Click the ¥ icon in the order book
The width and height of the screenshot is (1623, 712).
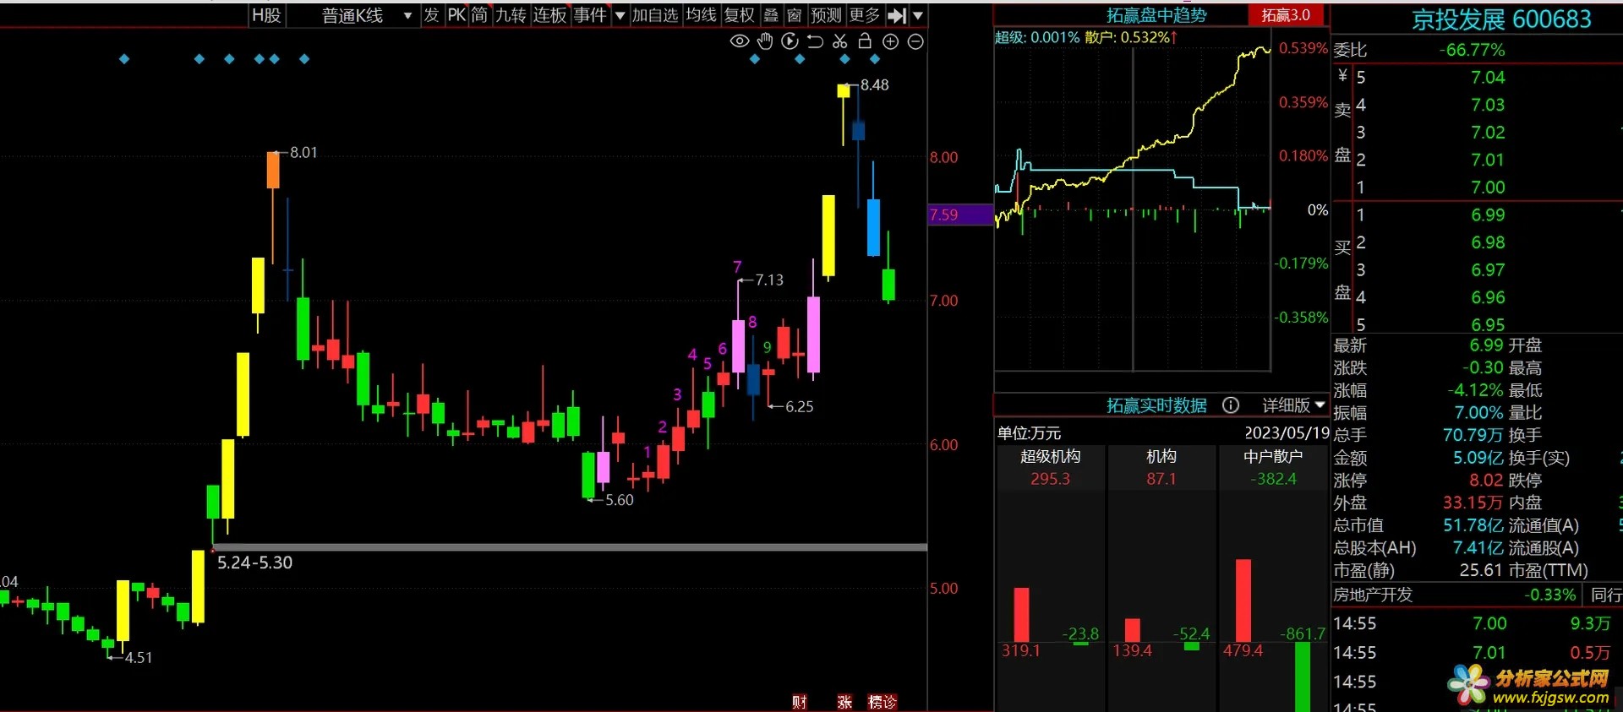tap(1342, 76)
